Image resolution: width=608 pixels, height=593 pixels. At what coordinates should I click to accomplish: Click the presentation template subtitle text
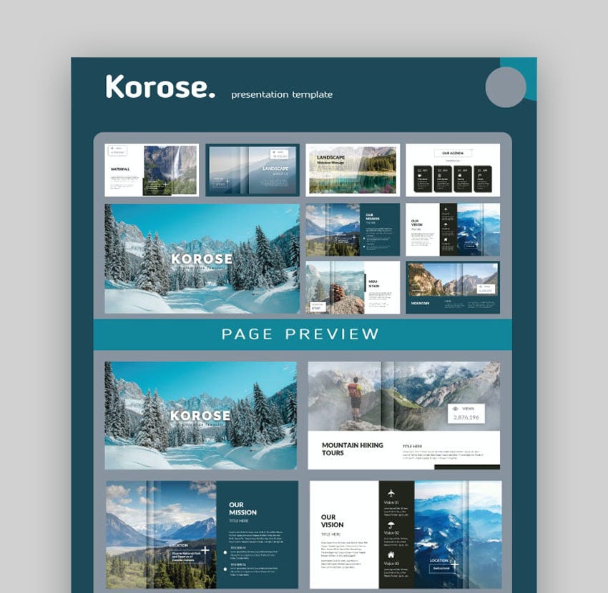(282, 94)
